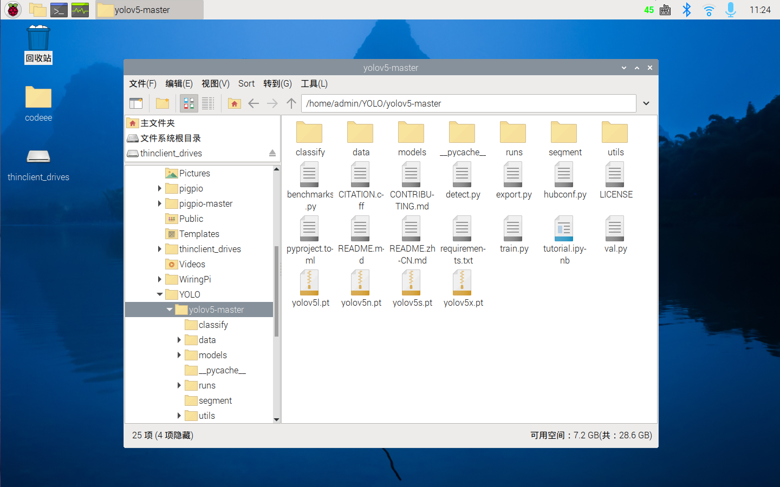Collapse the YOLO tree folder
Image resolution: width=780 pixels, height=487 pixels.
[159, 294]
